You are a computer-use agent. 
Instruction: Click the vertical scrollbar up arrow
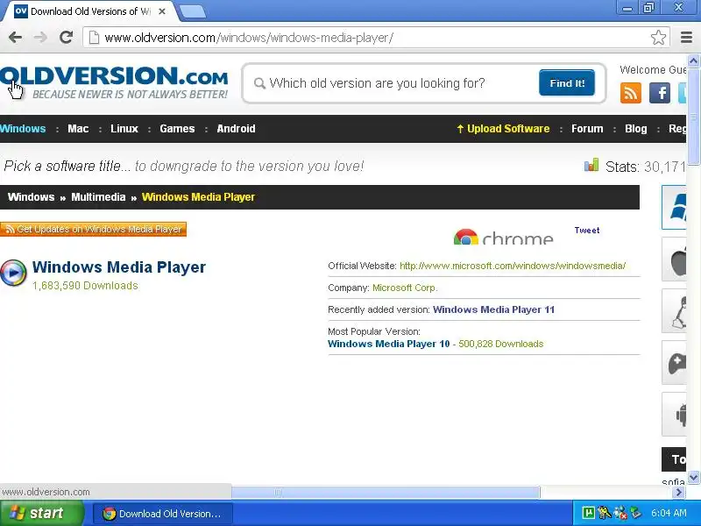693,60
